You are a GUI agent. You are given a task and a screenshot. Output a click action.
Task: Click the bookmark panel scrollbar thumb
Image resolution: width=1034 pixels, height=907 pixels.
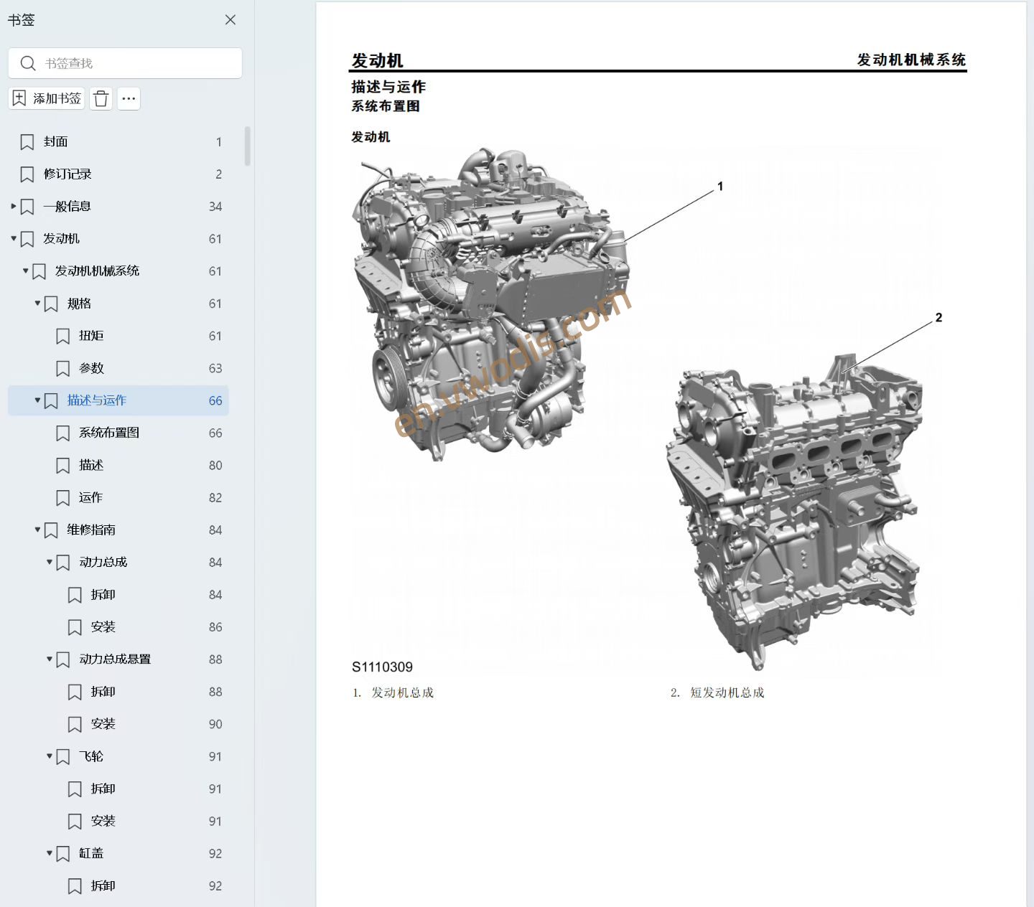coord(248,146)
